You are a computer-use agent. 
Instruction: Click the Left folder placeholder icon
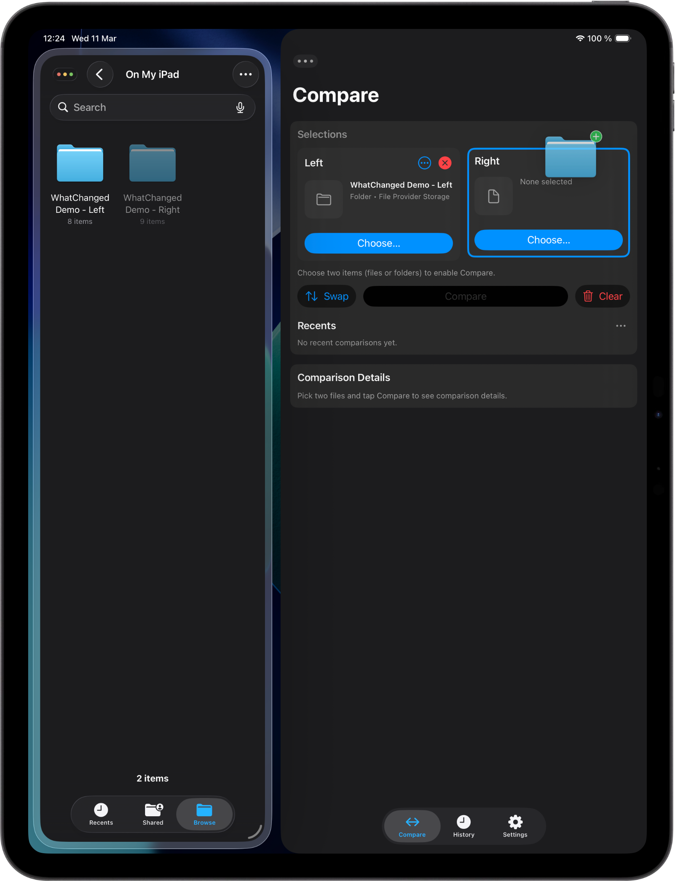coord(324,199)
